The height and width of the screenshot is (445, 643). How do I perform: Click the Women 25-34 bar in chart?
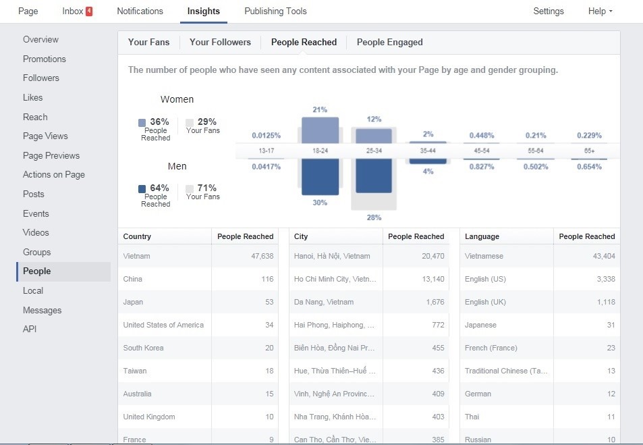coord(373,135)
